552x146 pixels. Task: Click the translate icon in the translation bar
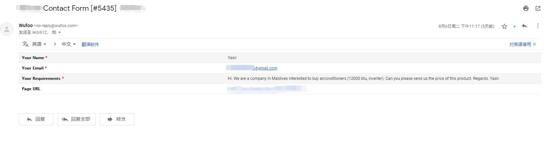(x=25, y=44)
